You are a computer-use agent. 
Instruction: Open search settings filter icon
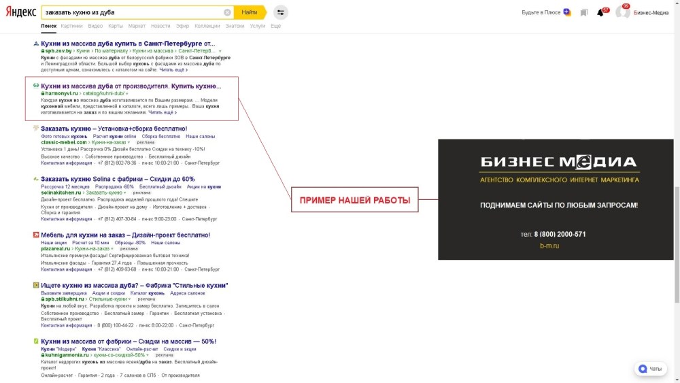pyautogui.click(x=281, y=12)
